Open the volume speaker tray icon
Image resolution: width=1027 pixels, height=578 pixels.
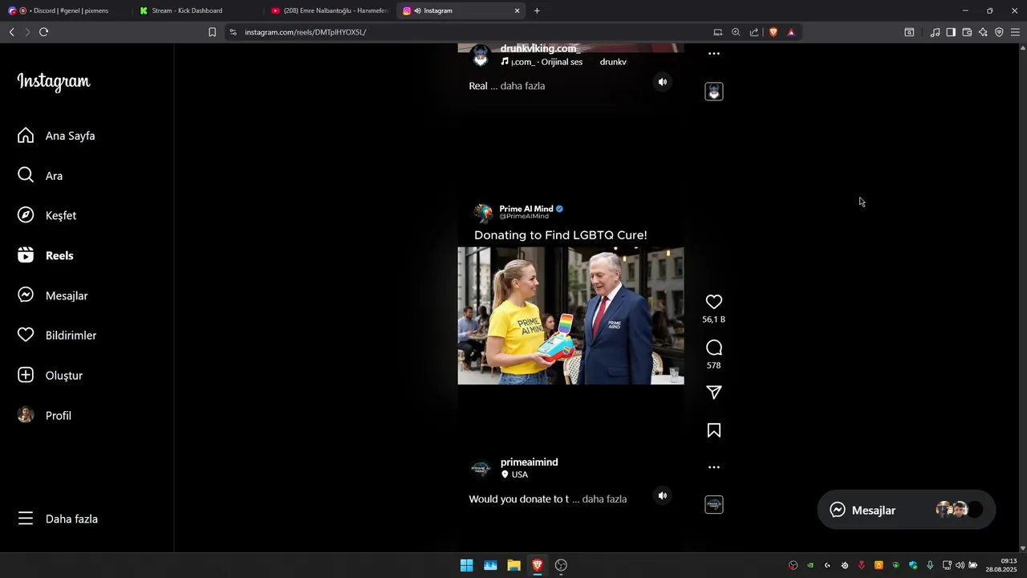point(960,565)
